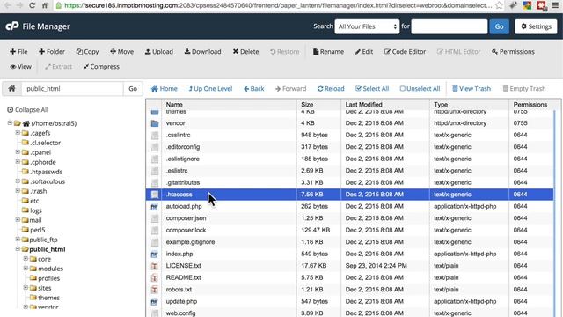Screen dimensions: 563x317
Task: Open Settings
Action: (x=536, y=26)
